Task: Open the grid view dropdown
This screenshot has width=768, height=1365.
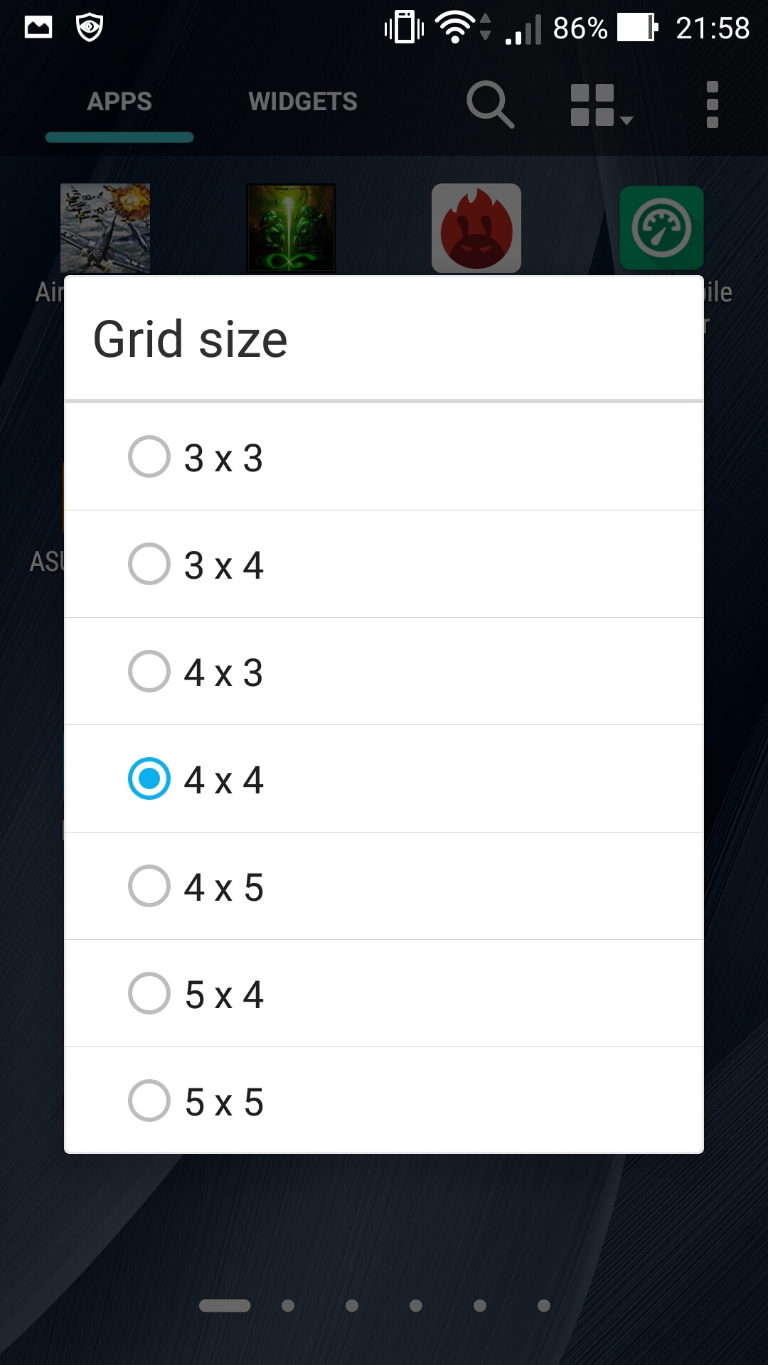Action: [599, 105]
